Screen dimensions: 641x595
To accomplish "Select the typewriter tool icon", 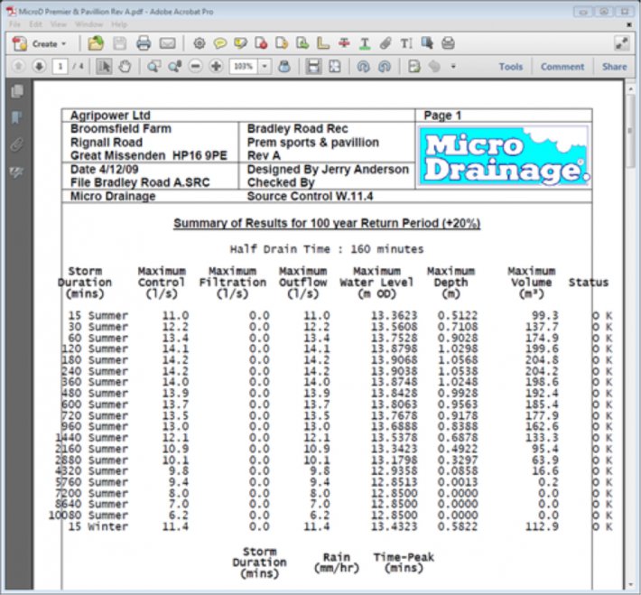I will coord(448,43).
